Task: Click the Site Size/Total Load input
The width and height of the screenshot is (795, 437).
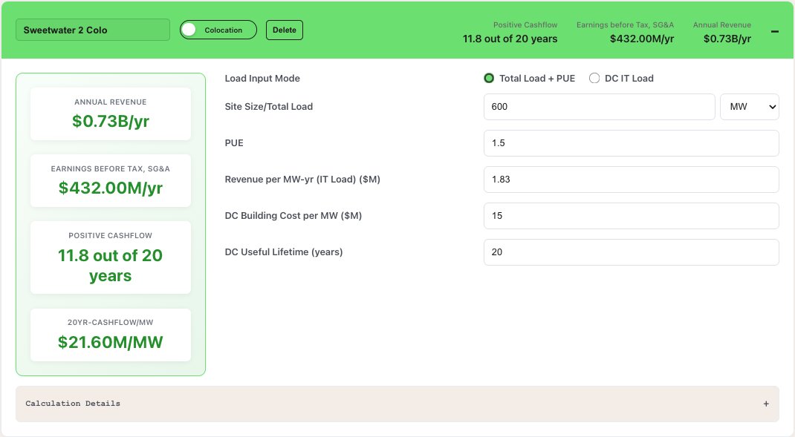Action: [x=600, y=106]
